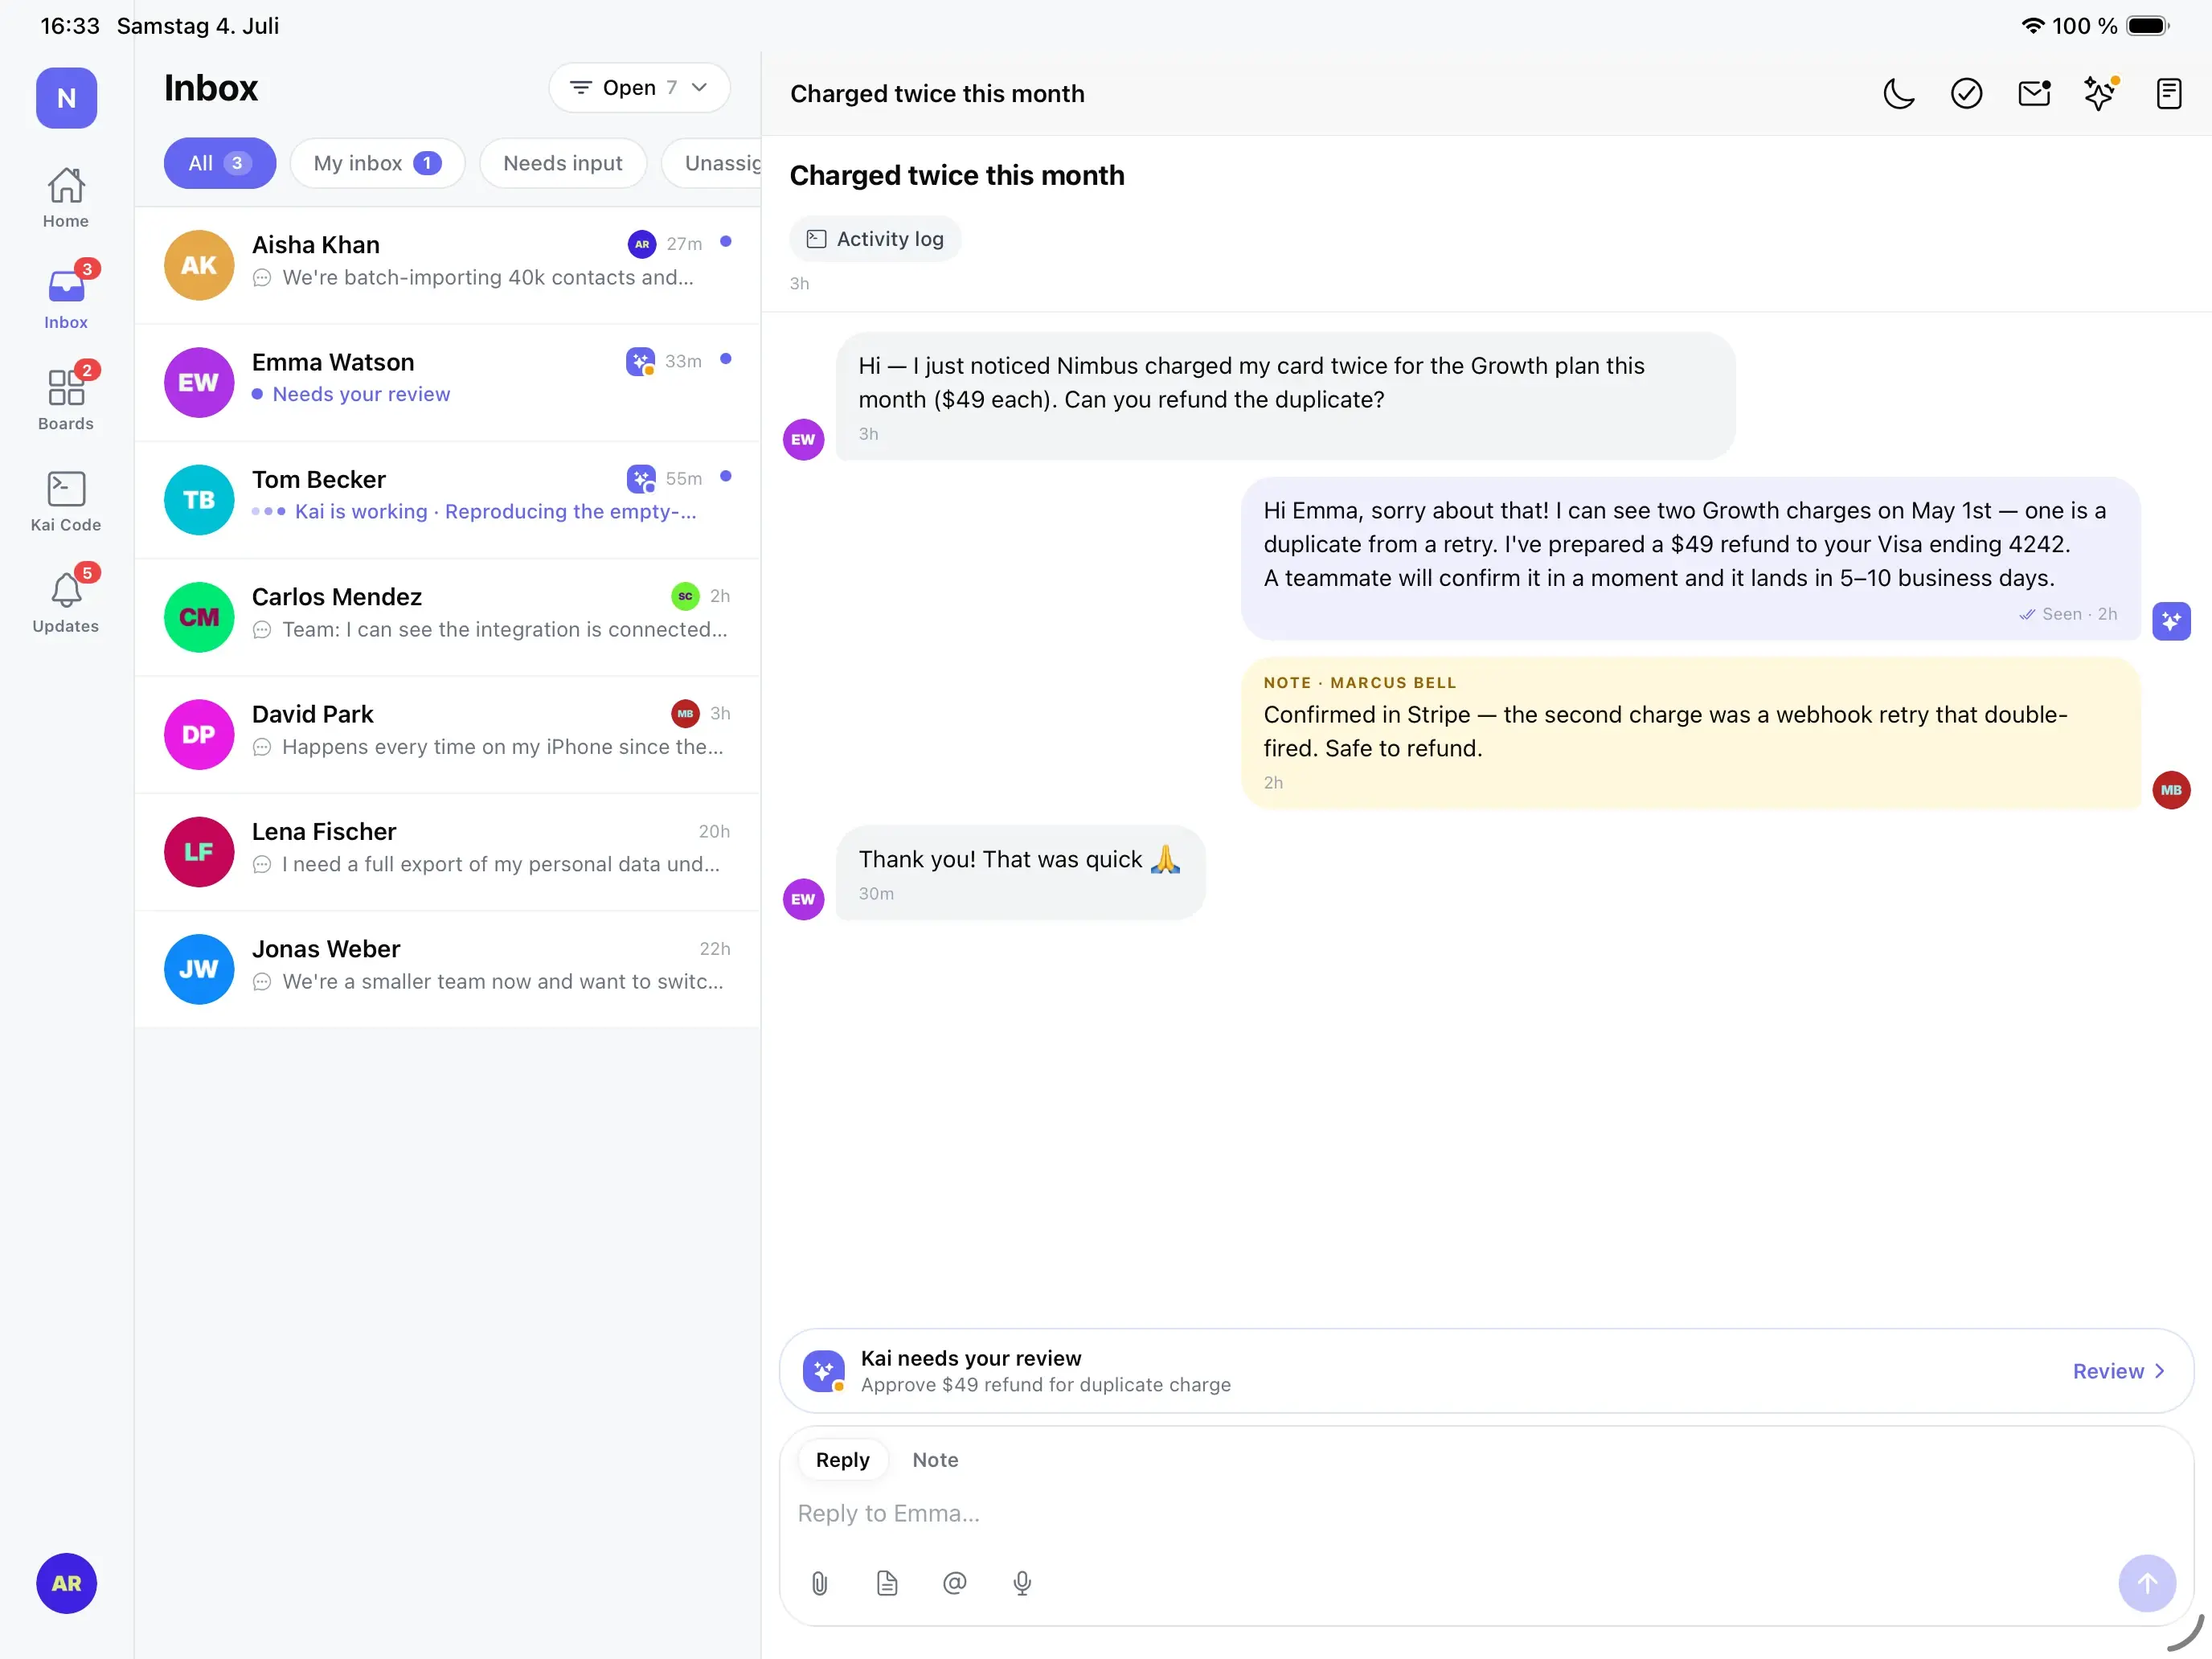Open Lena Fischer conversation
Screen dimensions: 2212x1659
(447, 851)
